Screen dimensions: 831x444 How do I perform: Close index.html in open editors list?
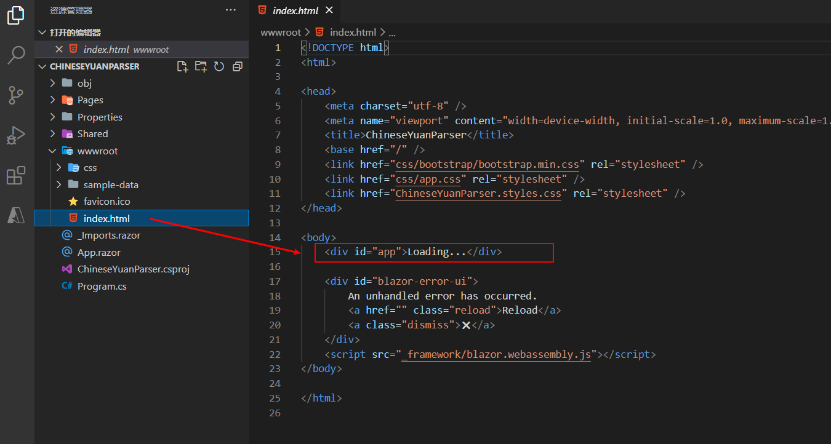(x=59, y=49)
